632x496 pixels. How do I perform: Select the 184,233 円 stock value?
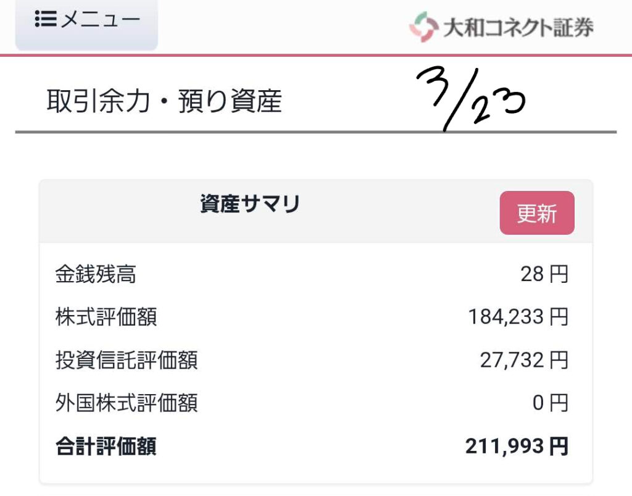[517, 317]
